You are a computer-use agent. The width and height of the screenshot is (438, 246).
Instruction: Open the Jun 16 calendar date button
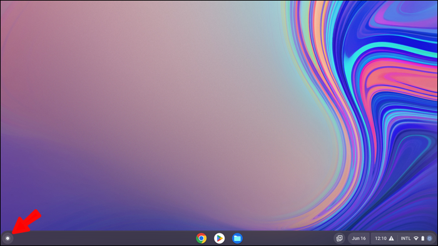[x=359, y=239]
